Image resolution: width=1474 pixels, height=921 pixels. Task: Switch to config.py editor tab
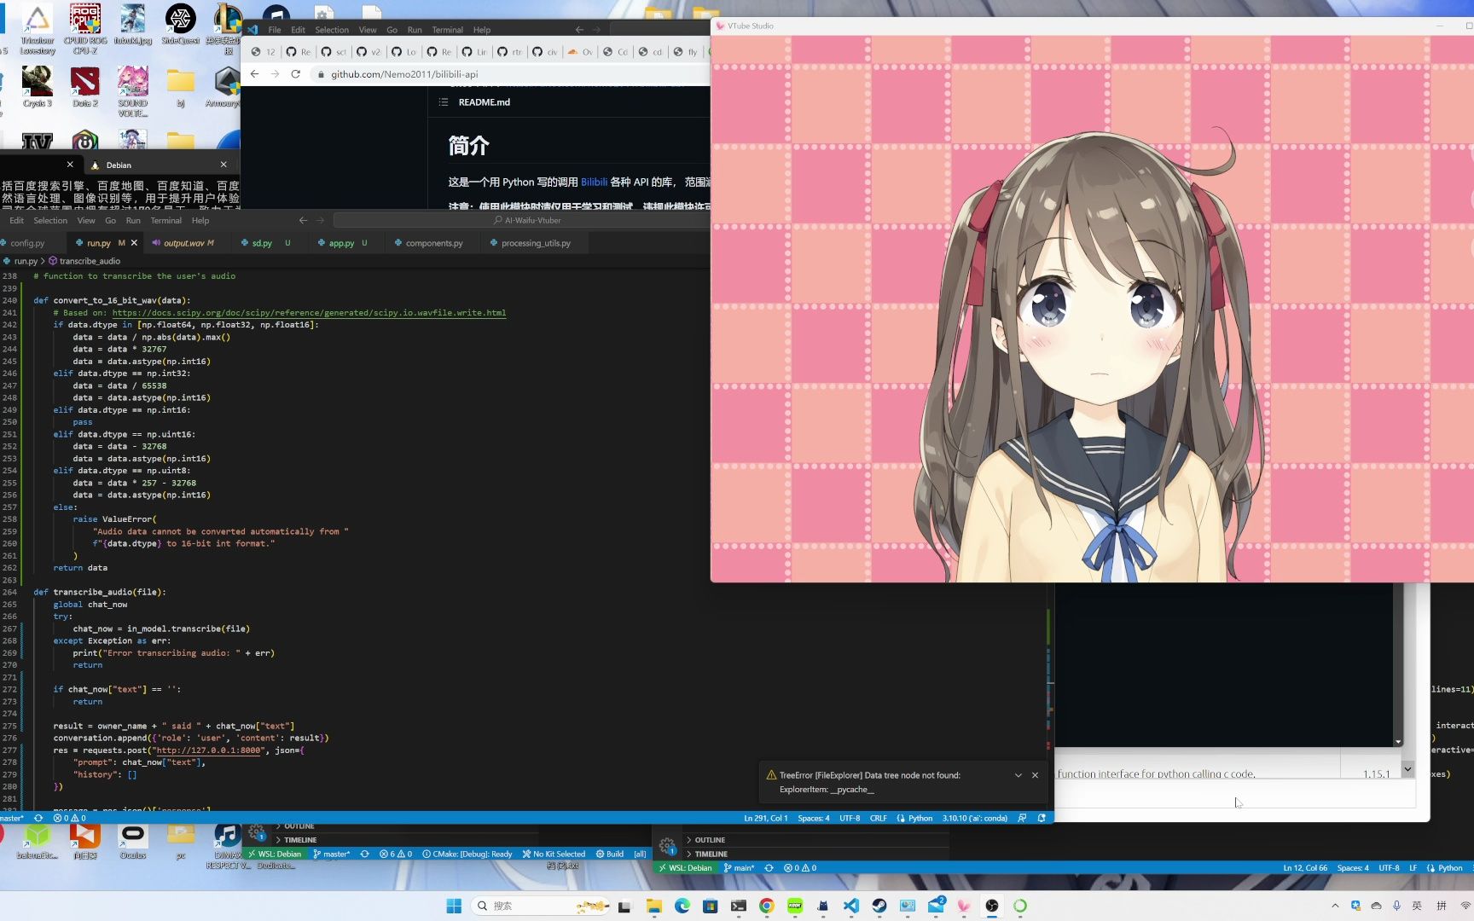27,243
